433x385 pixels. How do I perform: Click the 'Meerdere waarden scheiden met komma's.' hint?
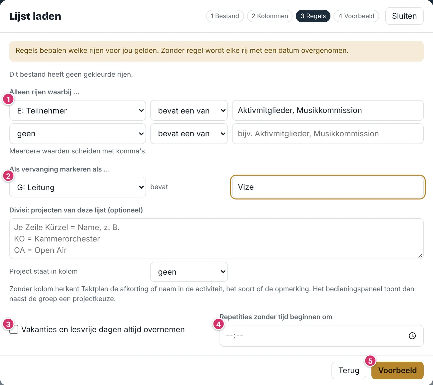tap(78, 151)
